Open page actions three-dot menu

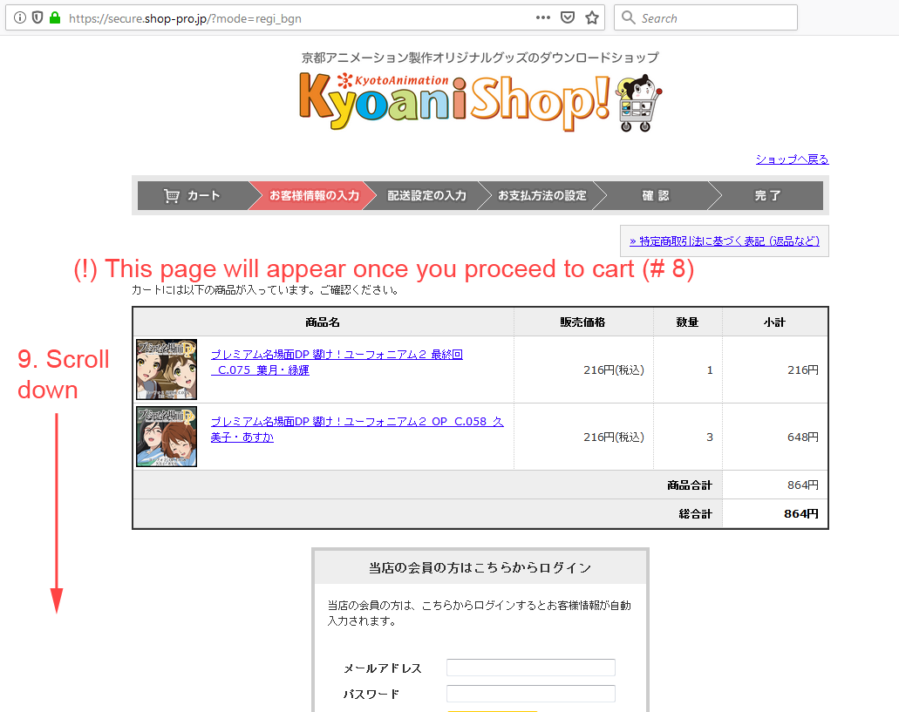[x=543, y=17]
